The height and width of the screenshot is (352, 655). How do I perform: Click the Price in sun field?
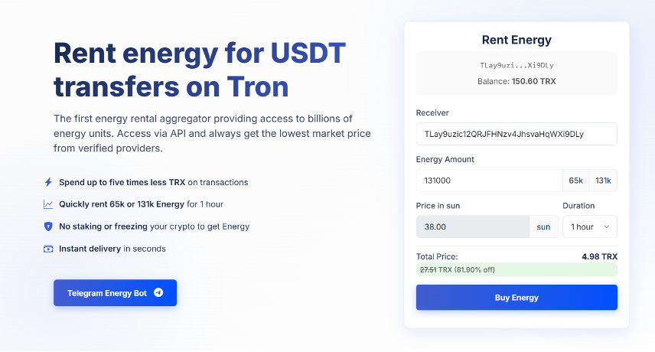point(472,227)
